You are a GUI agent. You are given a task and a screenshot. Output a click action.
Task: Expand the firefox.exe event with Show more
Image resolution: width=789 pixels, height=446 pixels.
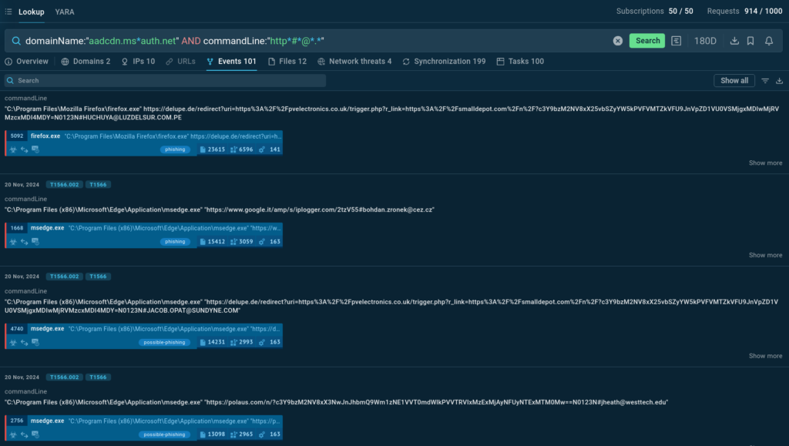coord(765,163)
